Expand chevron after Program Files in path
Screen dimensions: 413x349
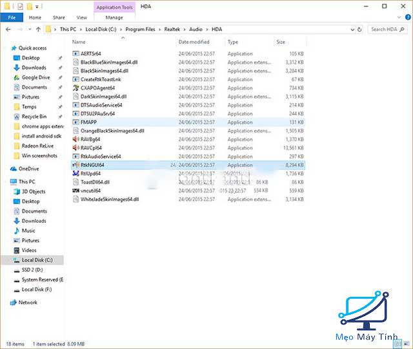(159, 30)
